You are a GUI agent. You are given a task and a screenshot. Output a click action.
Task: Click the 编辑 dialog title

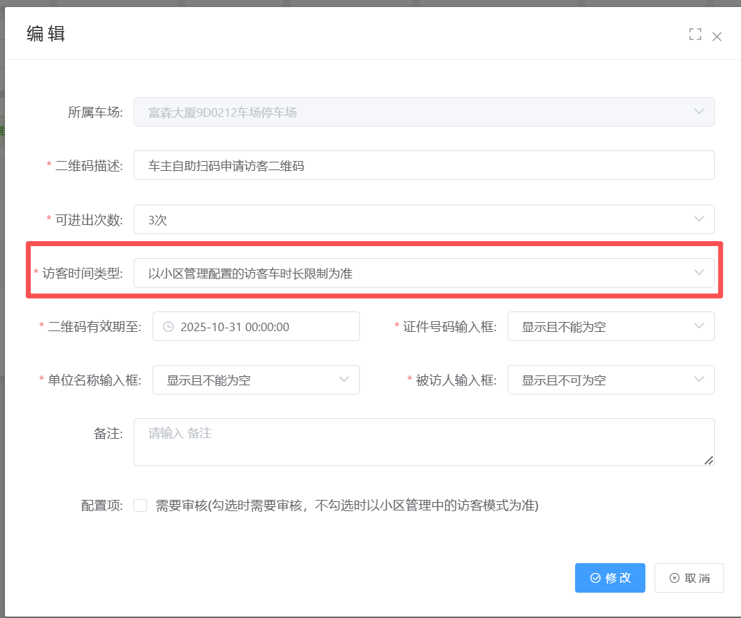[x=46, y=34]
